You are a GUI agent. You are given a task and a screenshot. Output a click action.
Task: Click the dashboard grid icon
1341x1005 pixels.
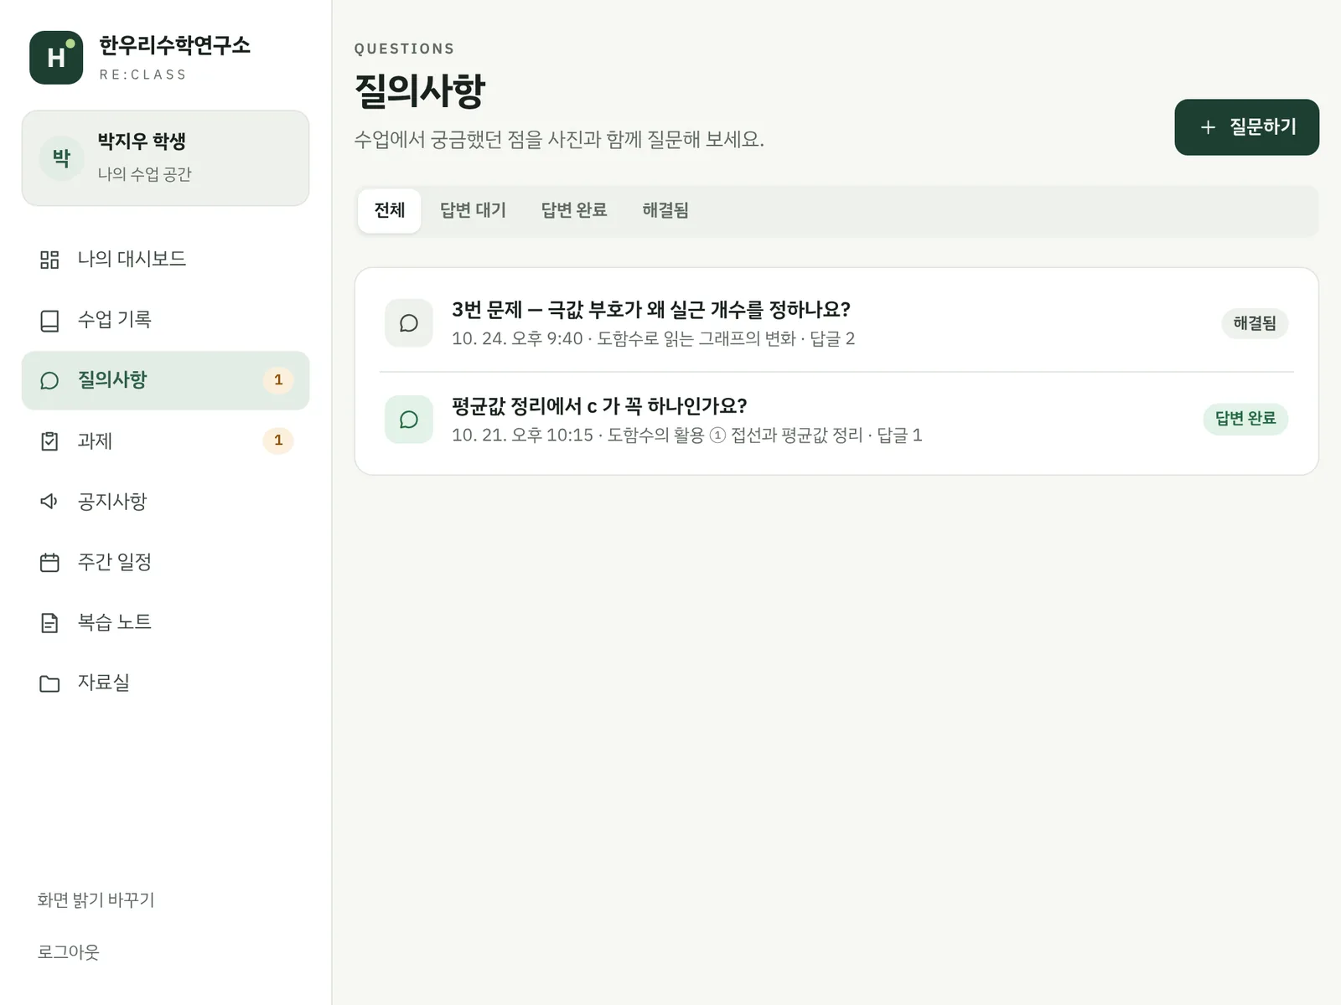coord(49,260)
